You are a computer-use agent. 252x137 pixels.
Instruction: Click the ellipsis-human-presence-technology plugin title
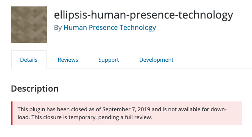point(143,15)
